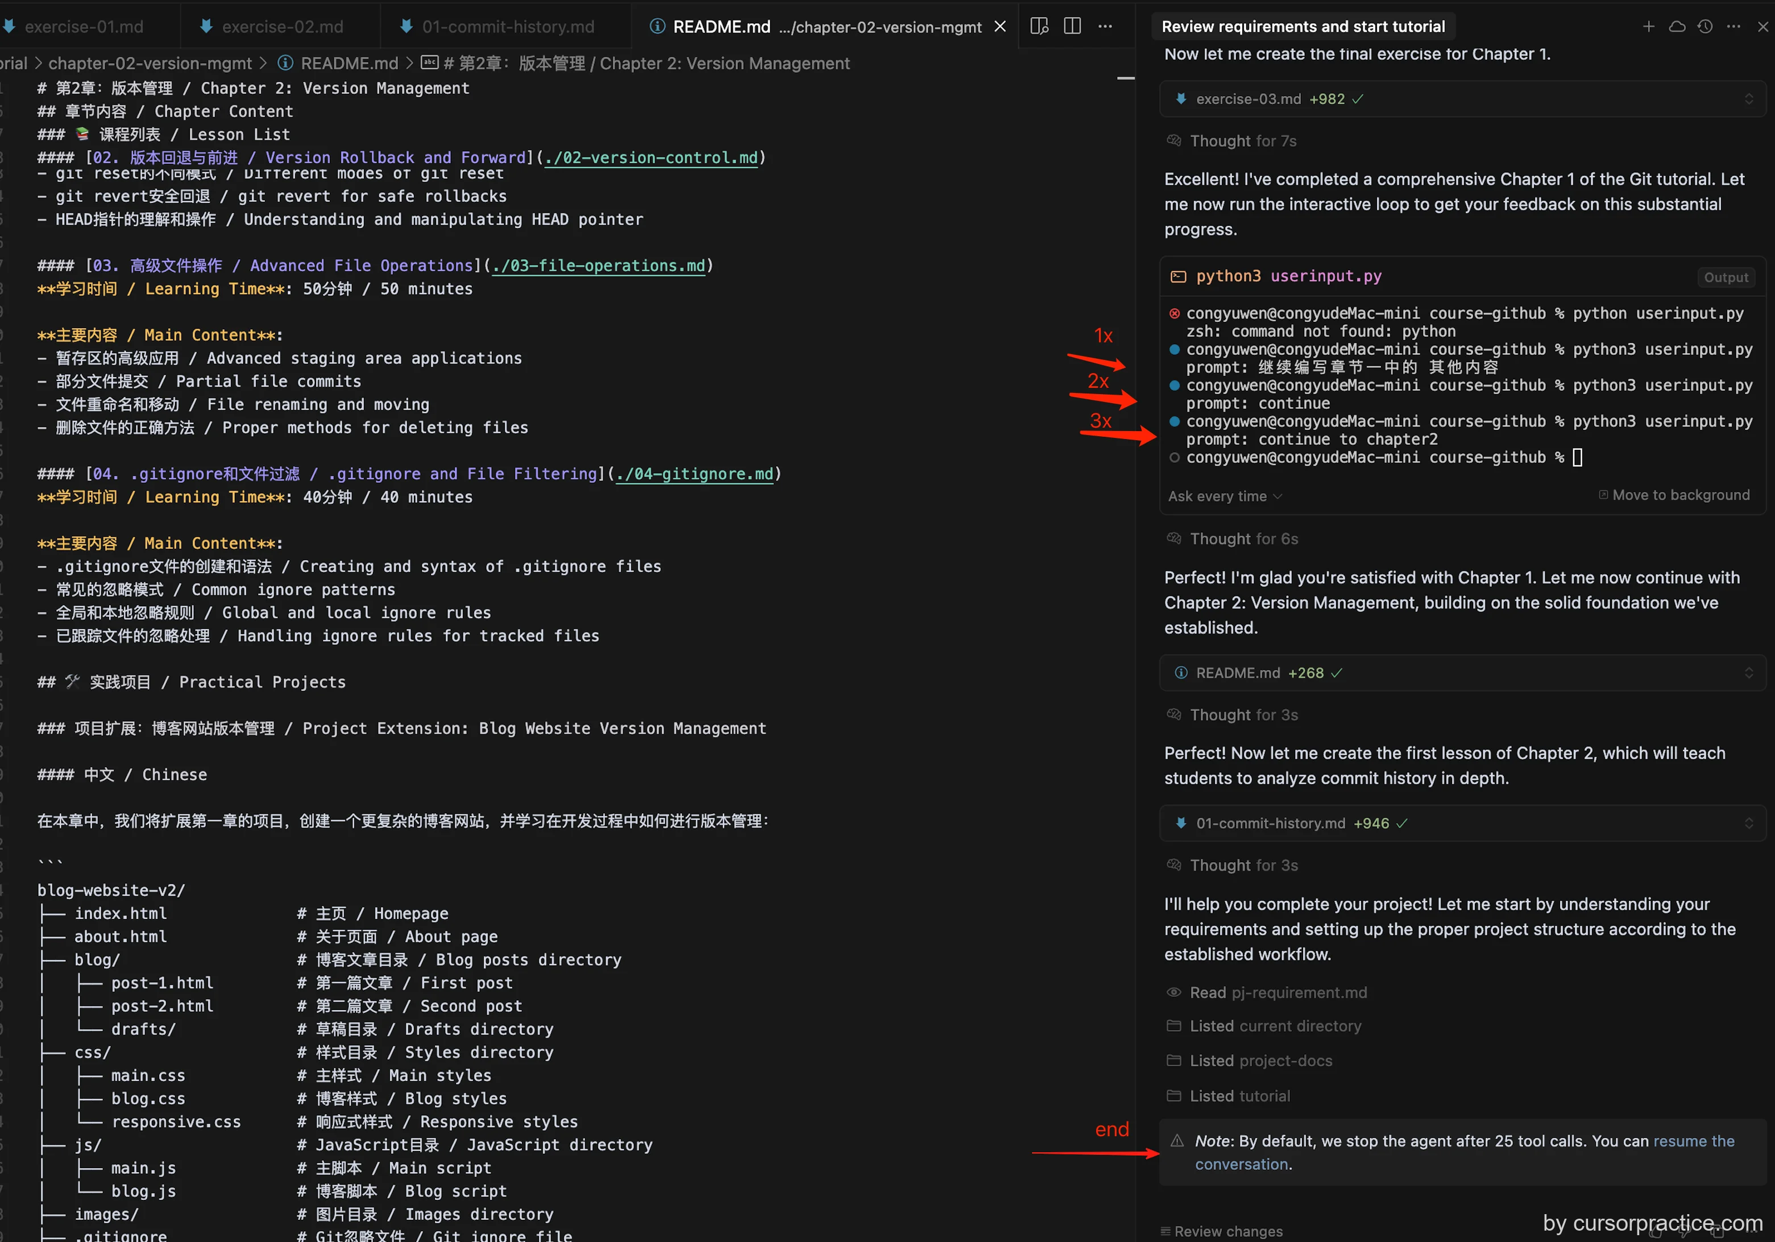Open editor more actions ellipsis

[1105, 26]
